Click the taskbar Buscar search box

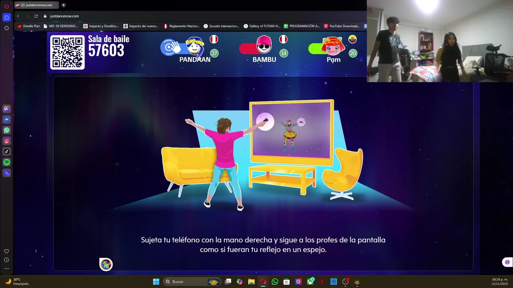tap(193, 282)
